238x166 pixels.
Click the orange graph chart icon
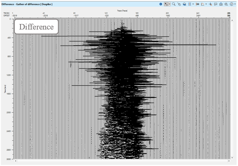(x=202, y=4)
